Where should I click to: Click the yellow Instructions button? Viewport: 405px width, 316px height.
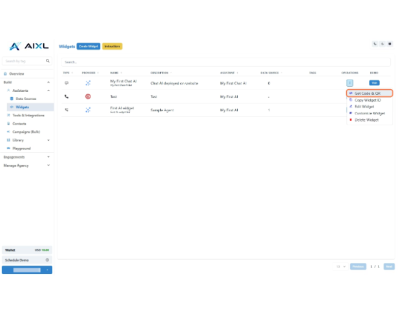[x=112, y=47]
